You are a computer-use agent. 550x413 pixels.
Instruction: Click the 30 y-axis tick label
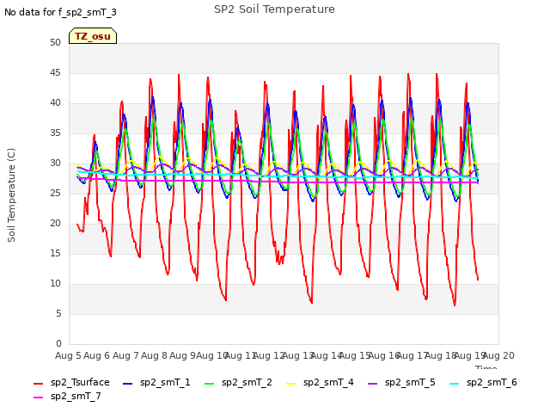[x=55, y=163]
